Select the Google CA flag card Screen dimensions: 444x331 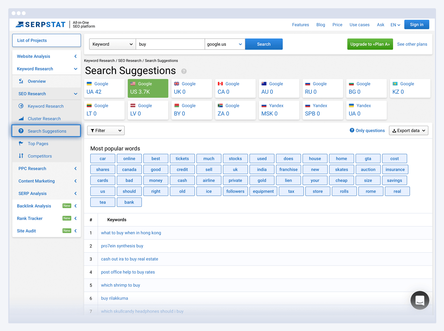(x=235, y=88)
